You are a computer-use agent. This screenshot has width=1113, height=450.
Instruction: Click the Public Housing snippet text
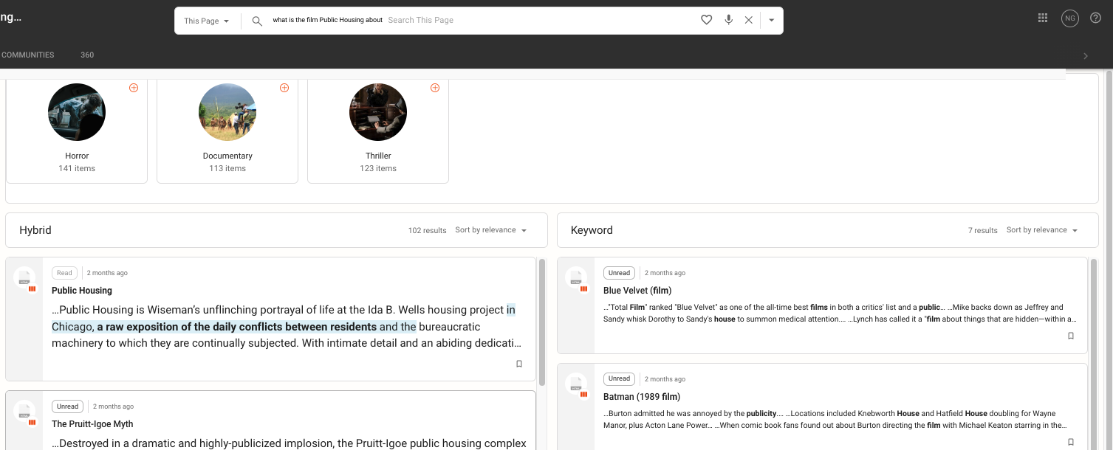(287, 327)
